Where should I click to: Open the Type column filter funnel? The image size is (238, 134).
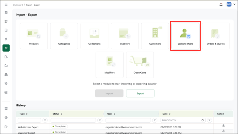click(x=45, y=120)
